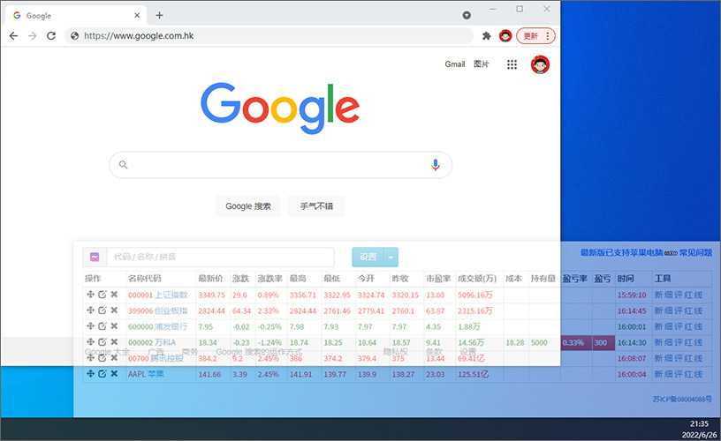
Task: Open the Chrome profile avatar in toolbar
Action: click(505, 36)
